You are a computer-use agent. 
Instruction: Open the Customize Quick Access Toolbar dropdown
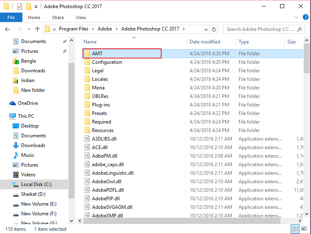(36, 7)
